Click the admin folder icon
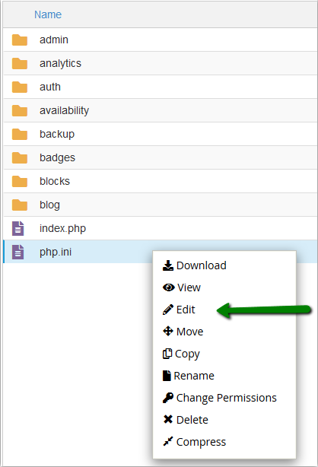Screen dimensions: 318x467 pyautogui.click(x=20, y=40)
